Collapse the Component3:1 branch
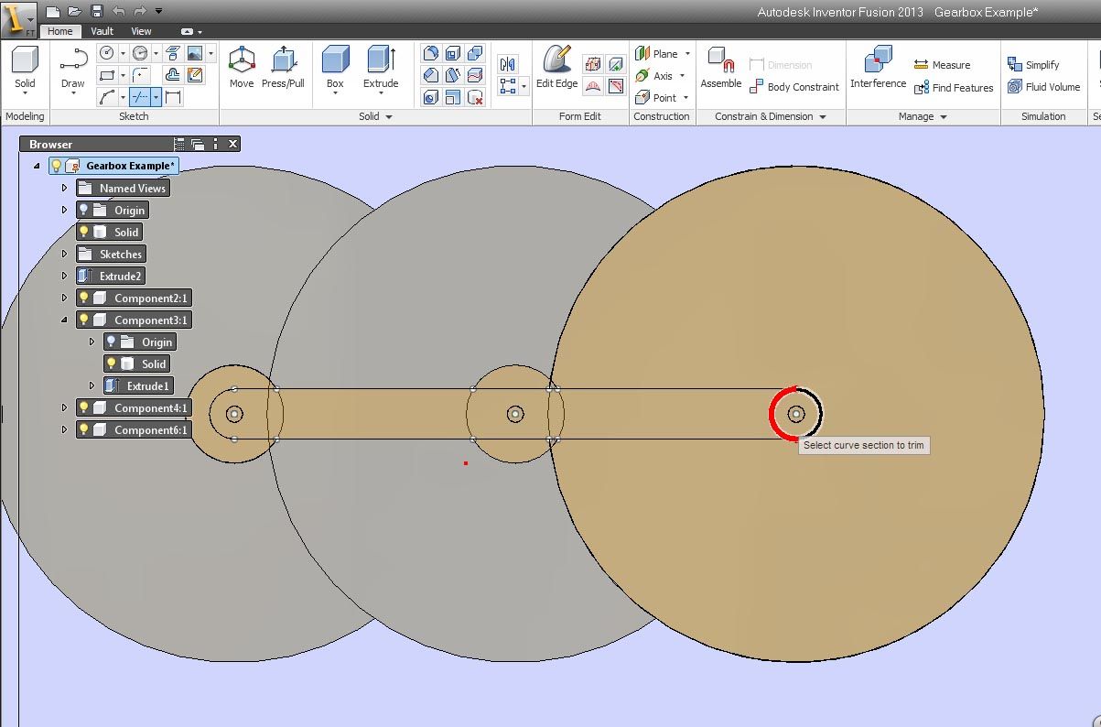Viewport: 1101px width, 727px height. click(x=63, y=320)
